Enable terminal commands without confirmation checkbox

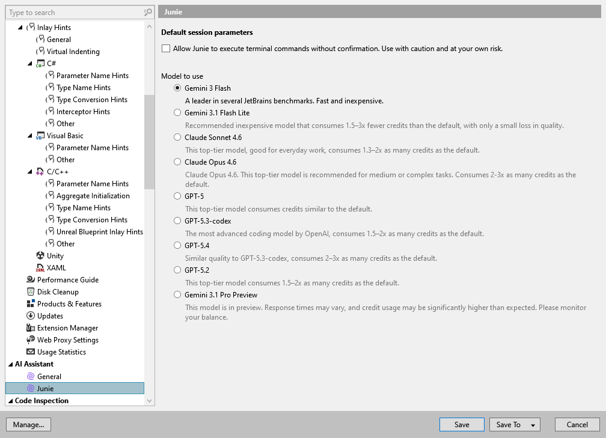(x=166, y=49)
